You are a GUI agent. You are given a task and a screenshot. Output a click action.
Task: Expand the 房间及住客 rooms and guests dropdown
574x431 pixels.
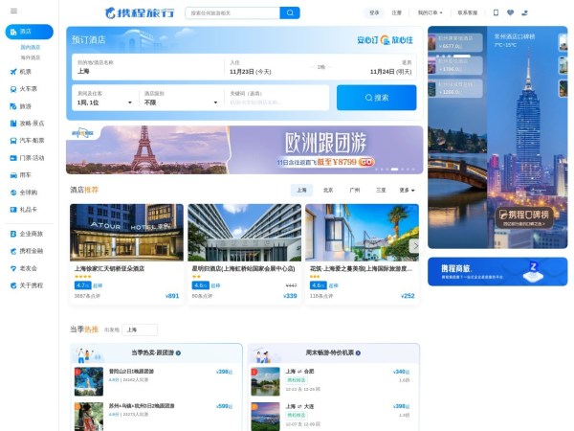103,98
